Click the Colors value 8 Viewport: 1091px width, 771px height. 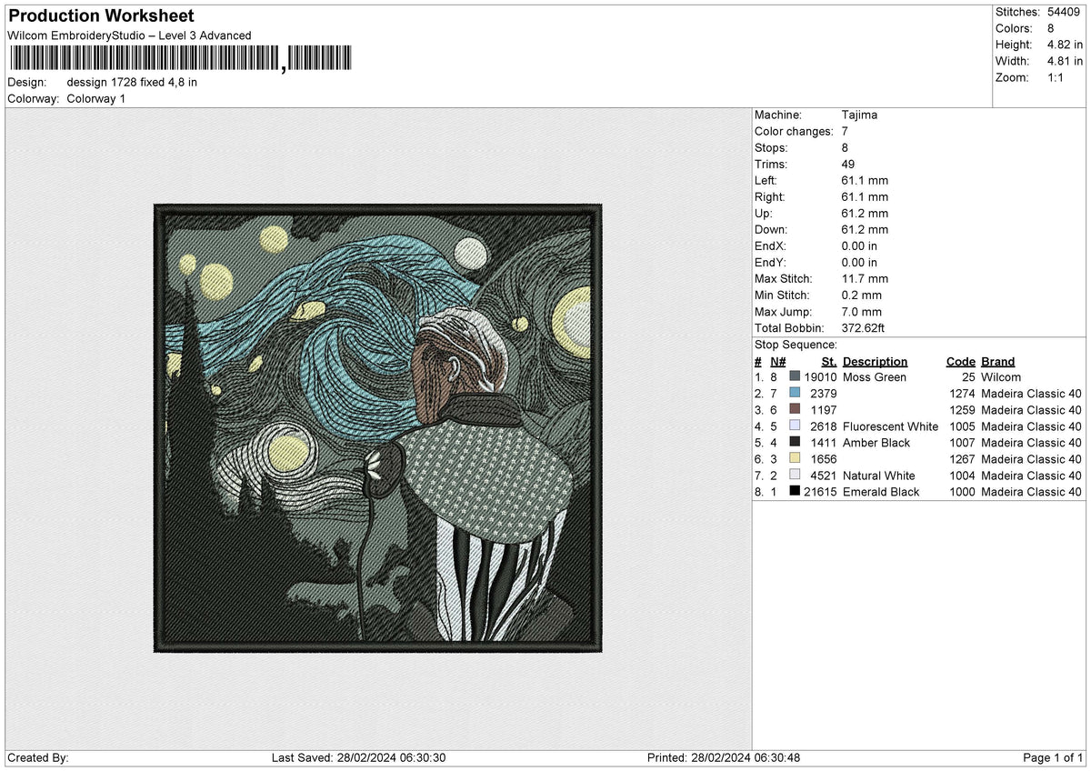tap(1051, 28)
